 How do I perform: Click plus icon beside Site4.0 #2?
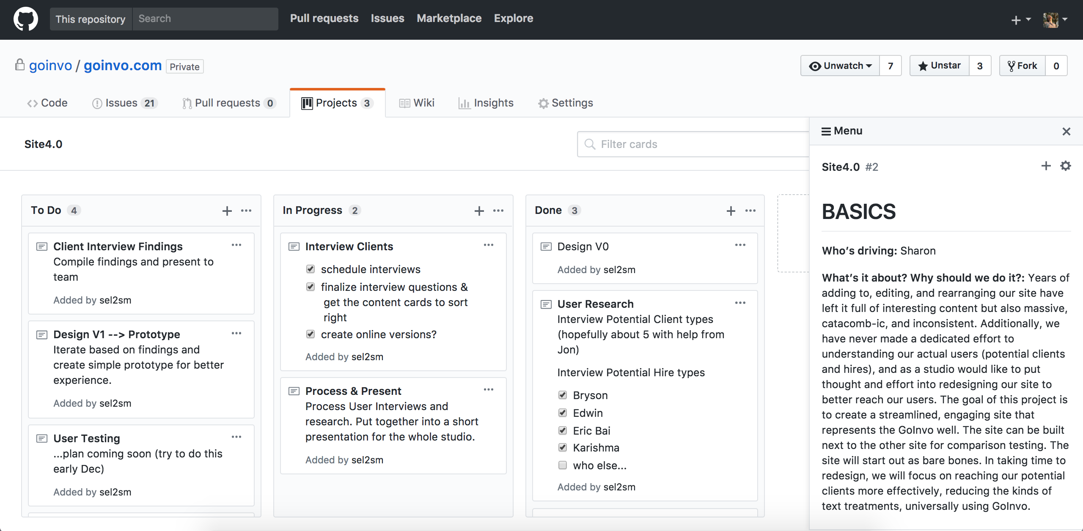[1046, 166]
